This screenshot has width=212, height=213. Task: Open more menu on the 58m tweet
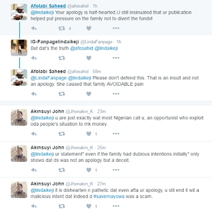point(116,94)
